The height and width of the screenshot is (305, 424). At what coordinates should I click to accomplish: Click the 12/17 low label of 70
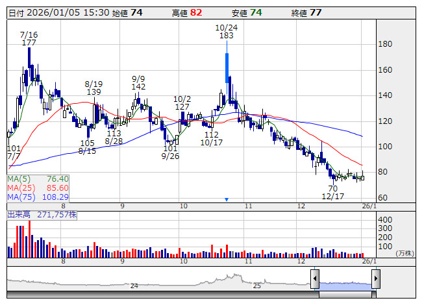coord(333,192)
